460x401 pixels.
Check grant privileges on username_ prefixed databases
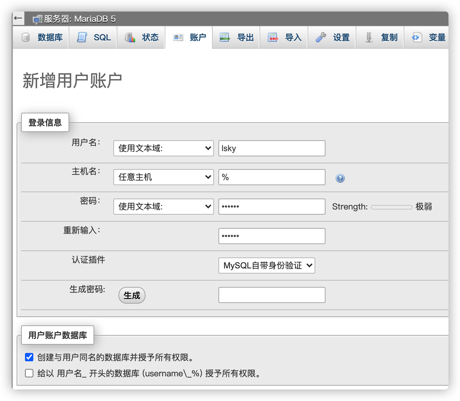click(x=29, y=373)
